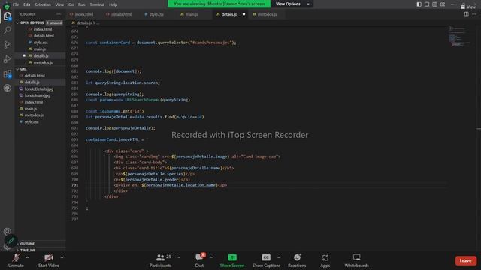
Task: Open the Search view in activity bar
Action: click(x=7, y=30)
